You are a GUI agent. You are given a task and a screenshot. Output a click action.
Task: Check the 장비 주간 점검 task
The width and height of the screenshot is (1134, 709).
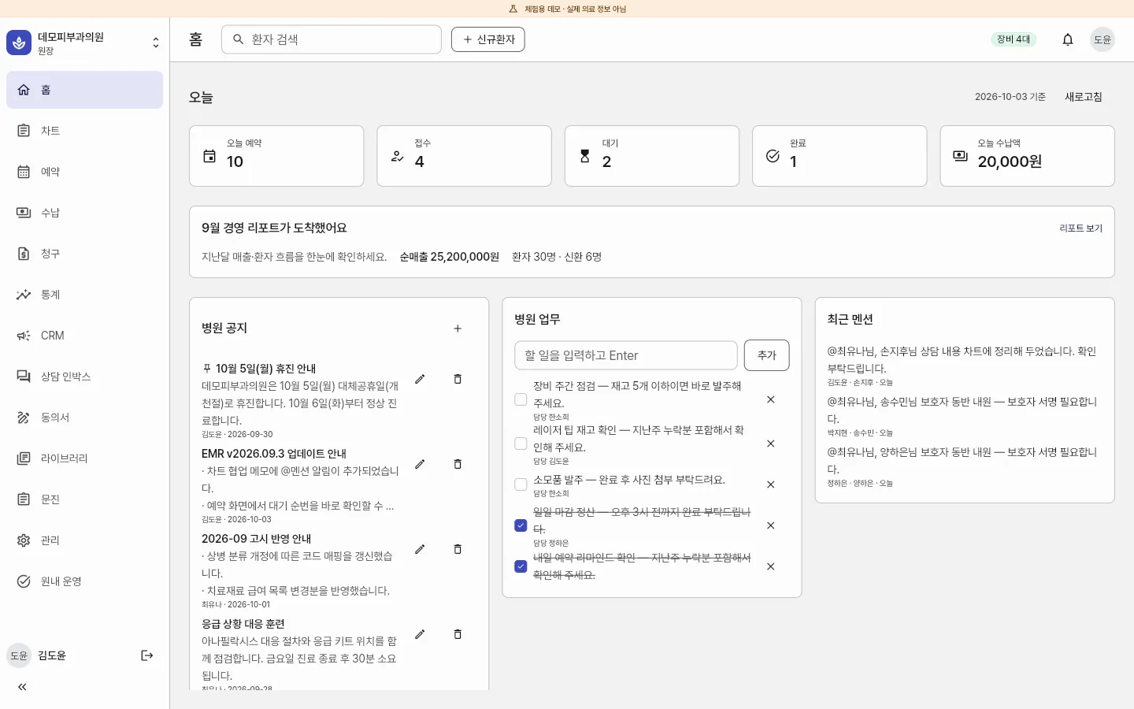point(521,399)
